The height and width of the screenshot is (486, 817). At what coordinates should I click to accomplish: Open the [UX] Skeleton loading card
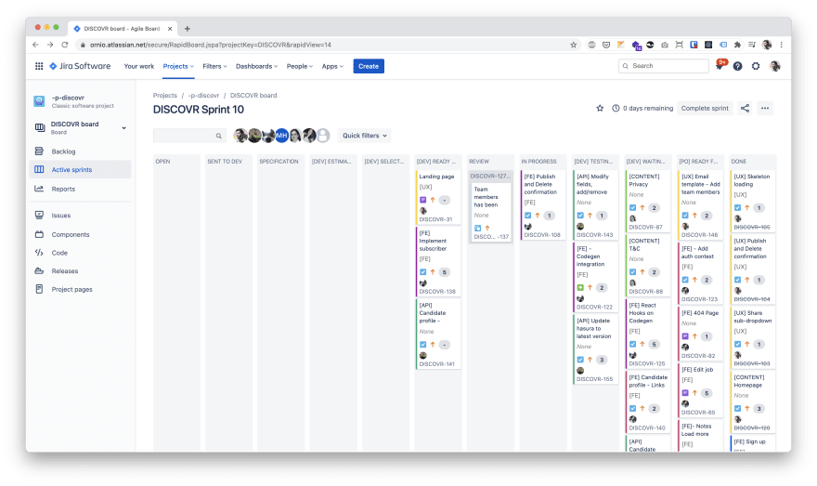point(752,201)
